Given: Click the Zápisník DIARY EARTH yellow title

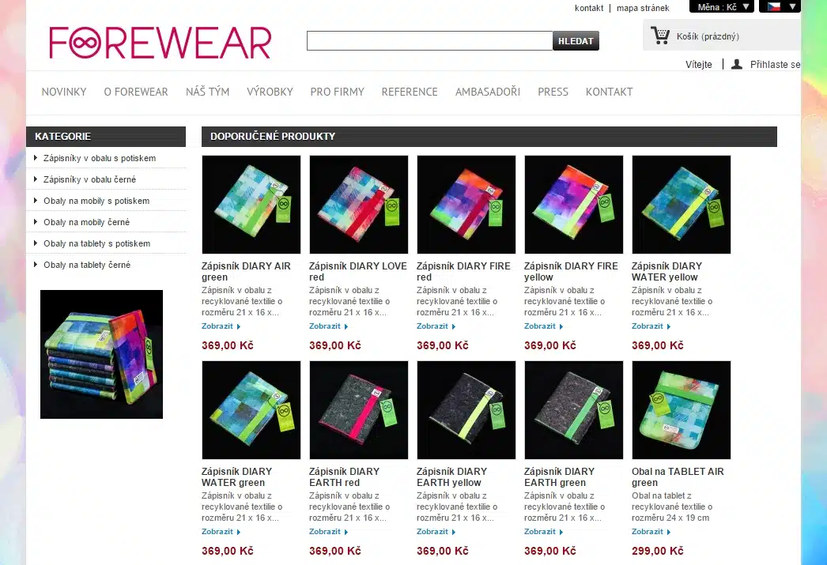Looking at the screenshot, I should (451, 477).
